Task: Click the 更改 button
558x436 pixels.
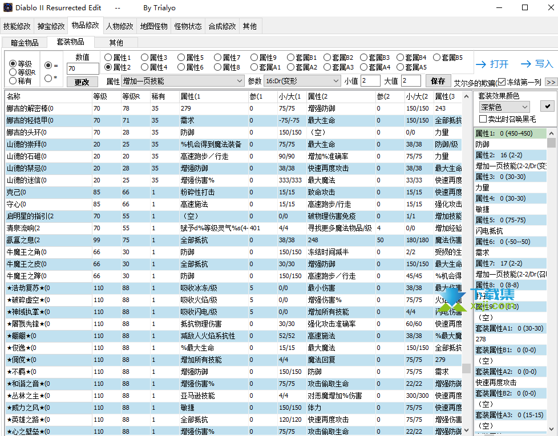Action: tap(82, 82)
